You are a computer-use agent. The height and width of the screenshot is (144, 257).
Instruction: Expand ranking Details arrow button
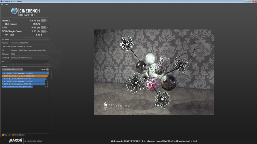pyautogui.click(x=47, y=69)
